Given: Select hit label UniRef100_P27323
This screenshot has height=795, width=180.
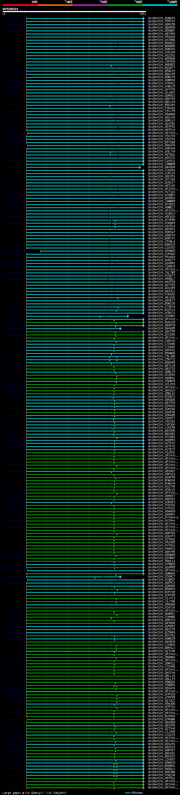Looking at the screenshot, I should (161, 192).
